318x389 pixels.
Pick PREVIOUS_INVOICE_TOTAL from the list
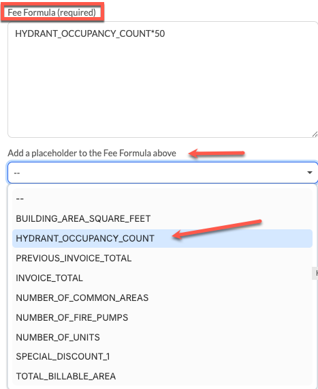tap(162, 258)
